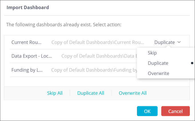Click the chevron arrow beside Duplicate
195x121 pixels.
[x=179, y=42]
